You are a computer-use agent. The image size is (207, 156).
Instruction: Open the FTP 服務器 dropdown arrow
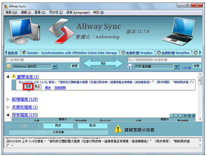click(x=177, y=67)
